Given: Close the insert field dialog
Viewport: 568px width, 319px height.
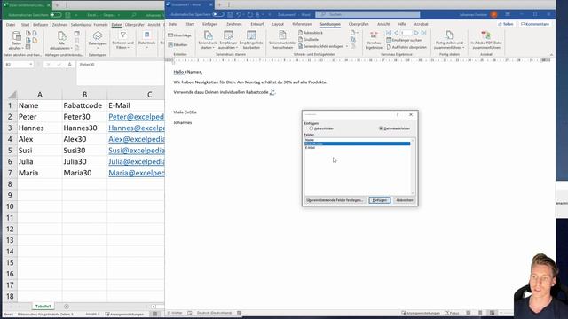Looking at the screenshot, I should click(x=411, y=114).
